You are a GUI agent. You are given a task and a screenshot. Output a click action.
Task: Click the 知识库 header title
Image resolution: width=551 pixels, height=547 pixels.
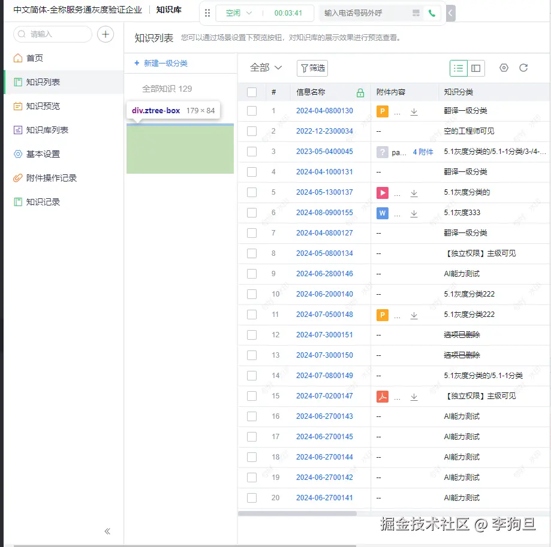coord(168,10)
